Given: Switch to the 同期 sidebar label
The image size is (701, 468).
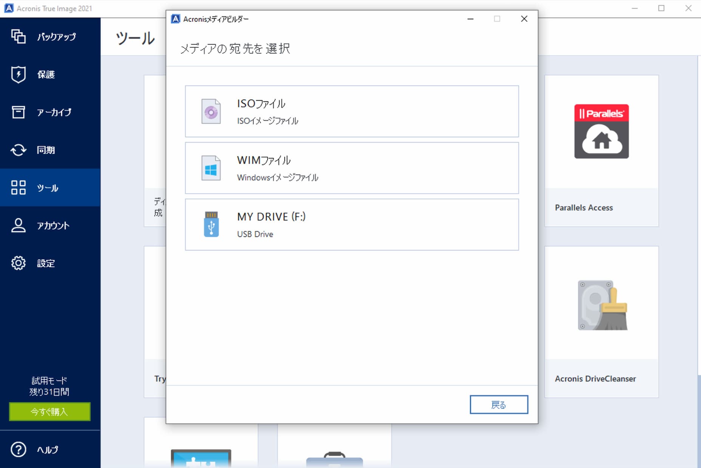Looking at the screenshot, I should pyautogui.click(x=46, y=150).
